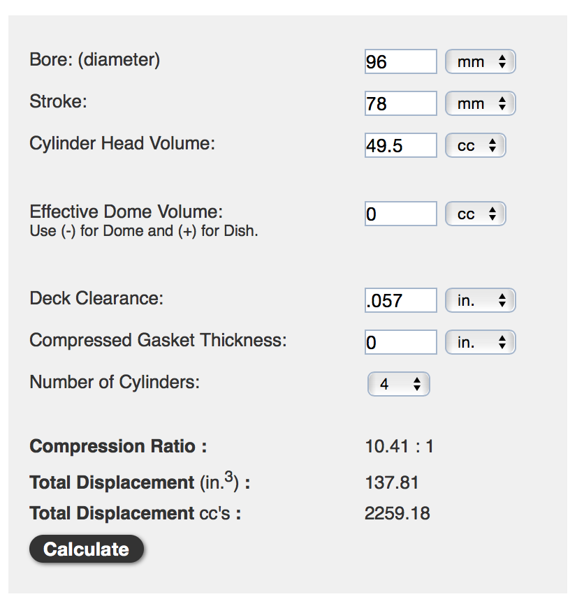Expand the Cylinder Head Volume unit dropdown
This screenshot has height=606, width=577.
476,146
